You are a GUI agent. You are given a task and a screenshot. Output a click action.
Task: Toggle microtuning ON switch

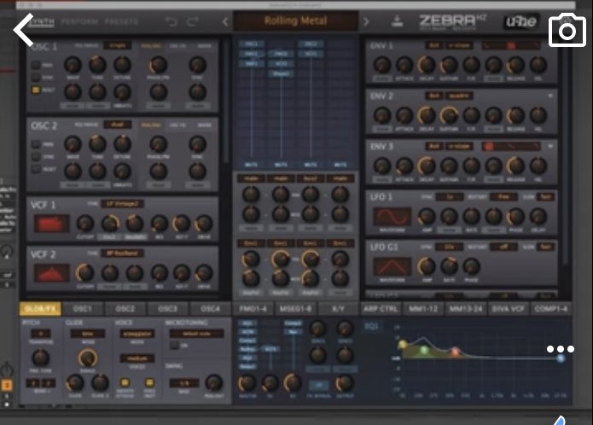(x=174, y=346)
